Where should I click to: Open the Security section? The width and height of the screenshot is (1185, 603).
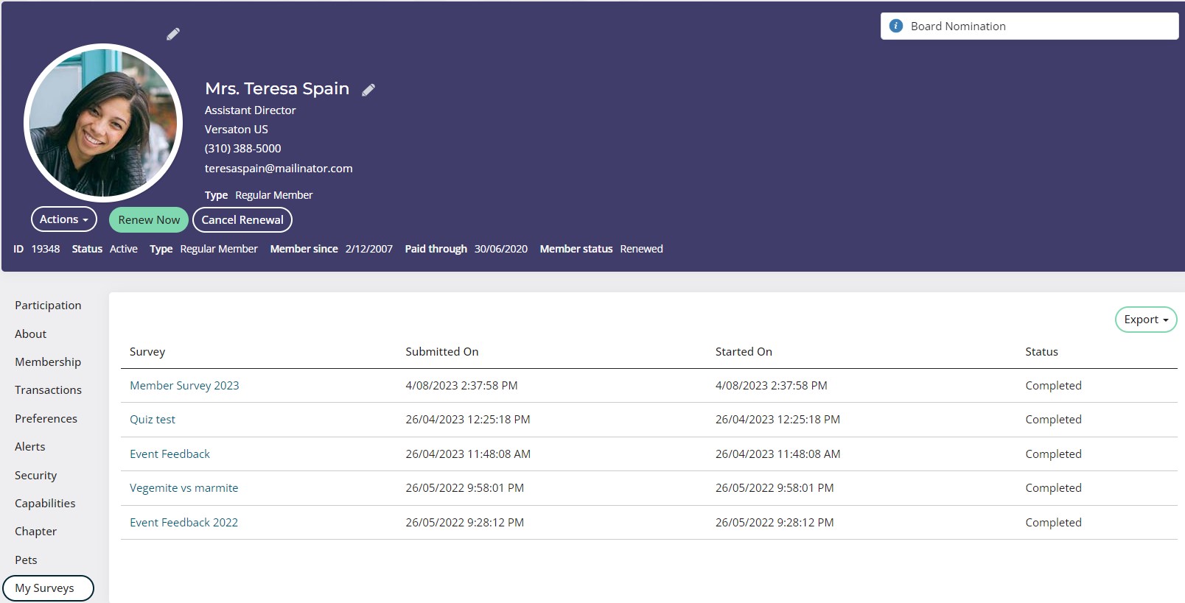pyautogui.click(x=35, y=475)
